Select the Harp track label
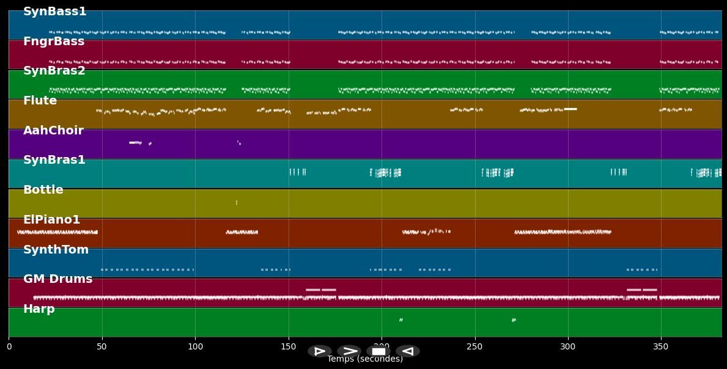 point(39,309)
